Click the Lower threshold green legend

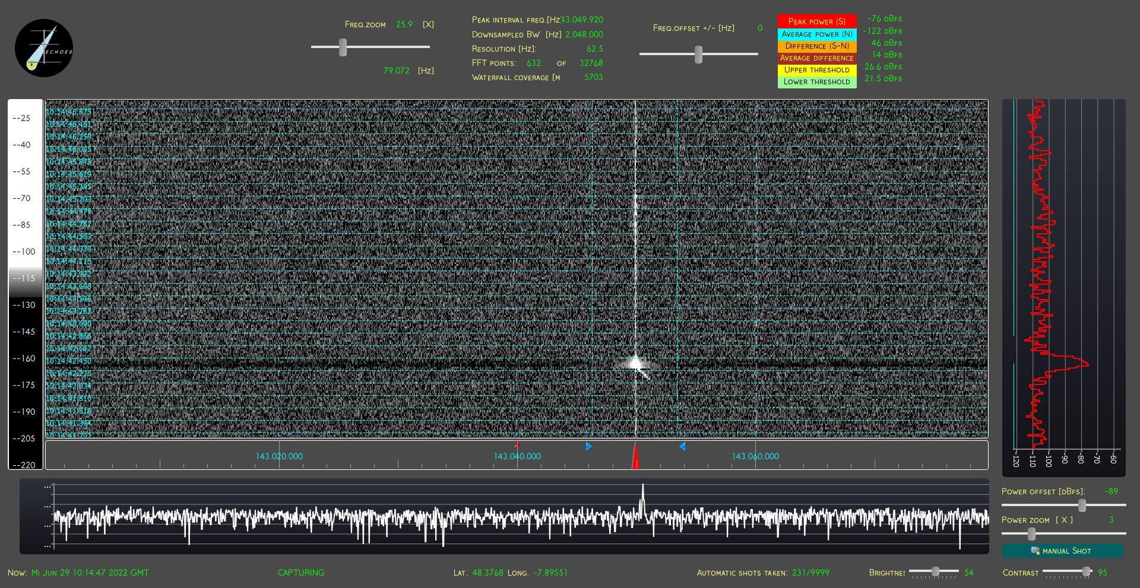click(817, 82)
